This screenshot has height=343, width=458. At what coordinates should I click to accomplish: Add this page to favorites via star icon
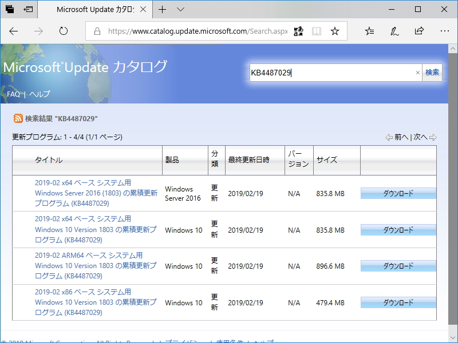click(335, 31)
